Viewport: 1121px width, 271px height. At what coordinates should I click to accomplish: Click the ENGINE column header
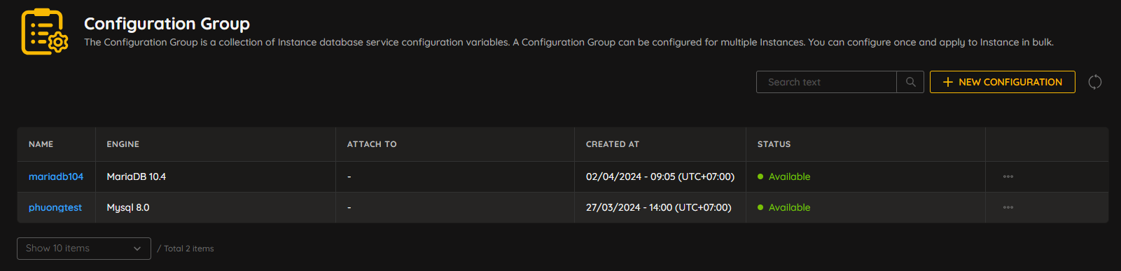(x=123, y=144)
